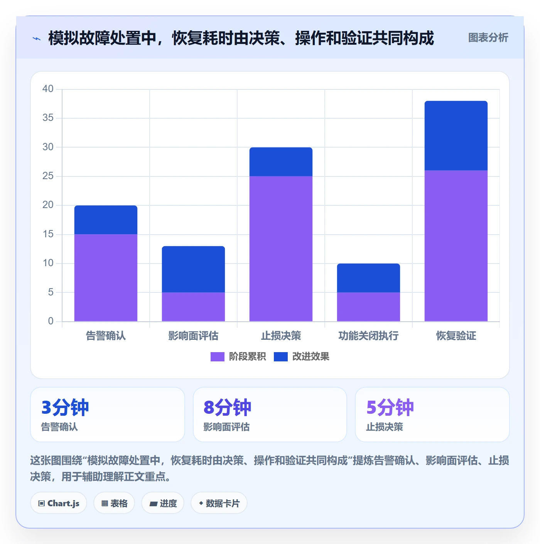540x544 pixels.
Task: Click the y-axis value 35
Action: [x=48, y=118]
